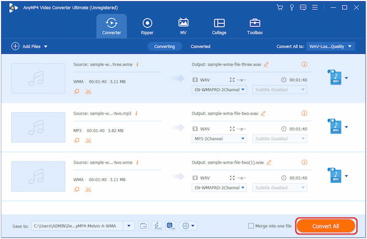Click the Convert All button
367x239 pixels.
(x=326, y=226)
